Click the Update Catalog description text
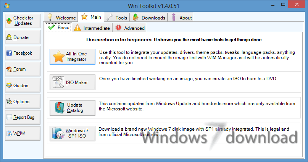 coord(197,106)
